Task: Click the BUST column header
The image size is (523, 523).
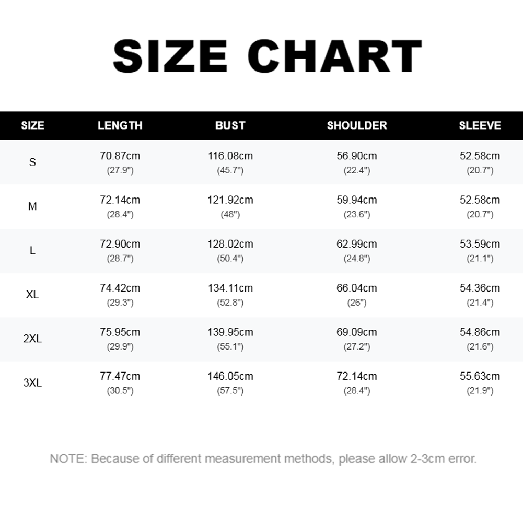Action: click(230, 125)
